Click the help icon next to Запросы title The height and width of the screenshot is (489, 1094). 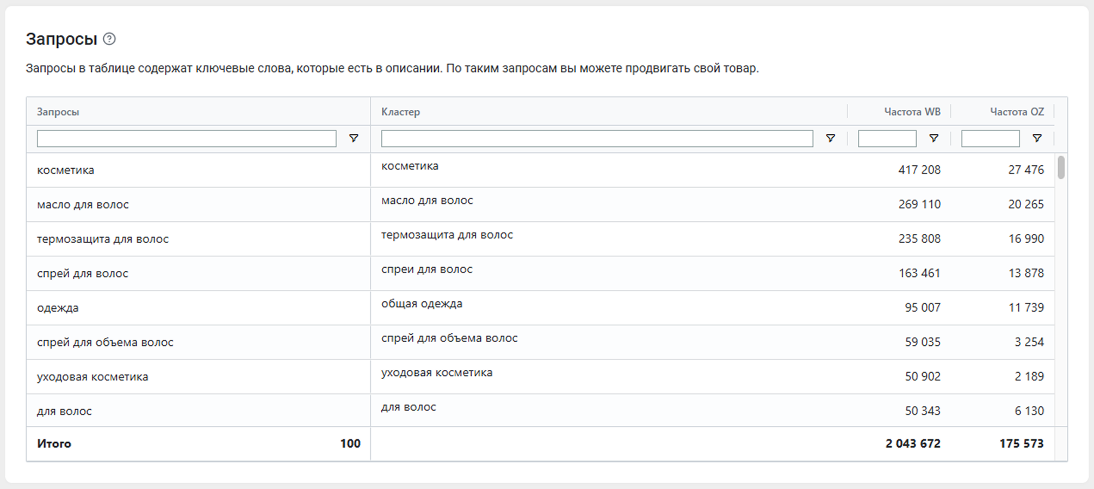click(x=109, y=39)
